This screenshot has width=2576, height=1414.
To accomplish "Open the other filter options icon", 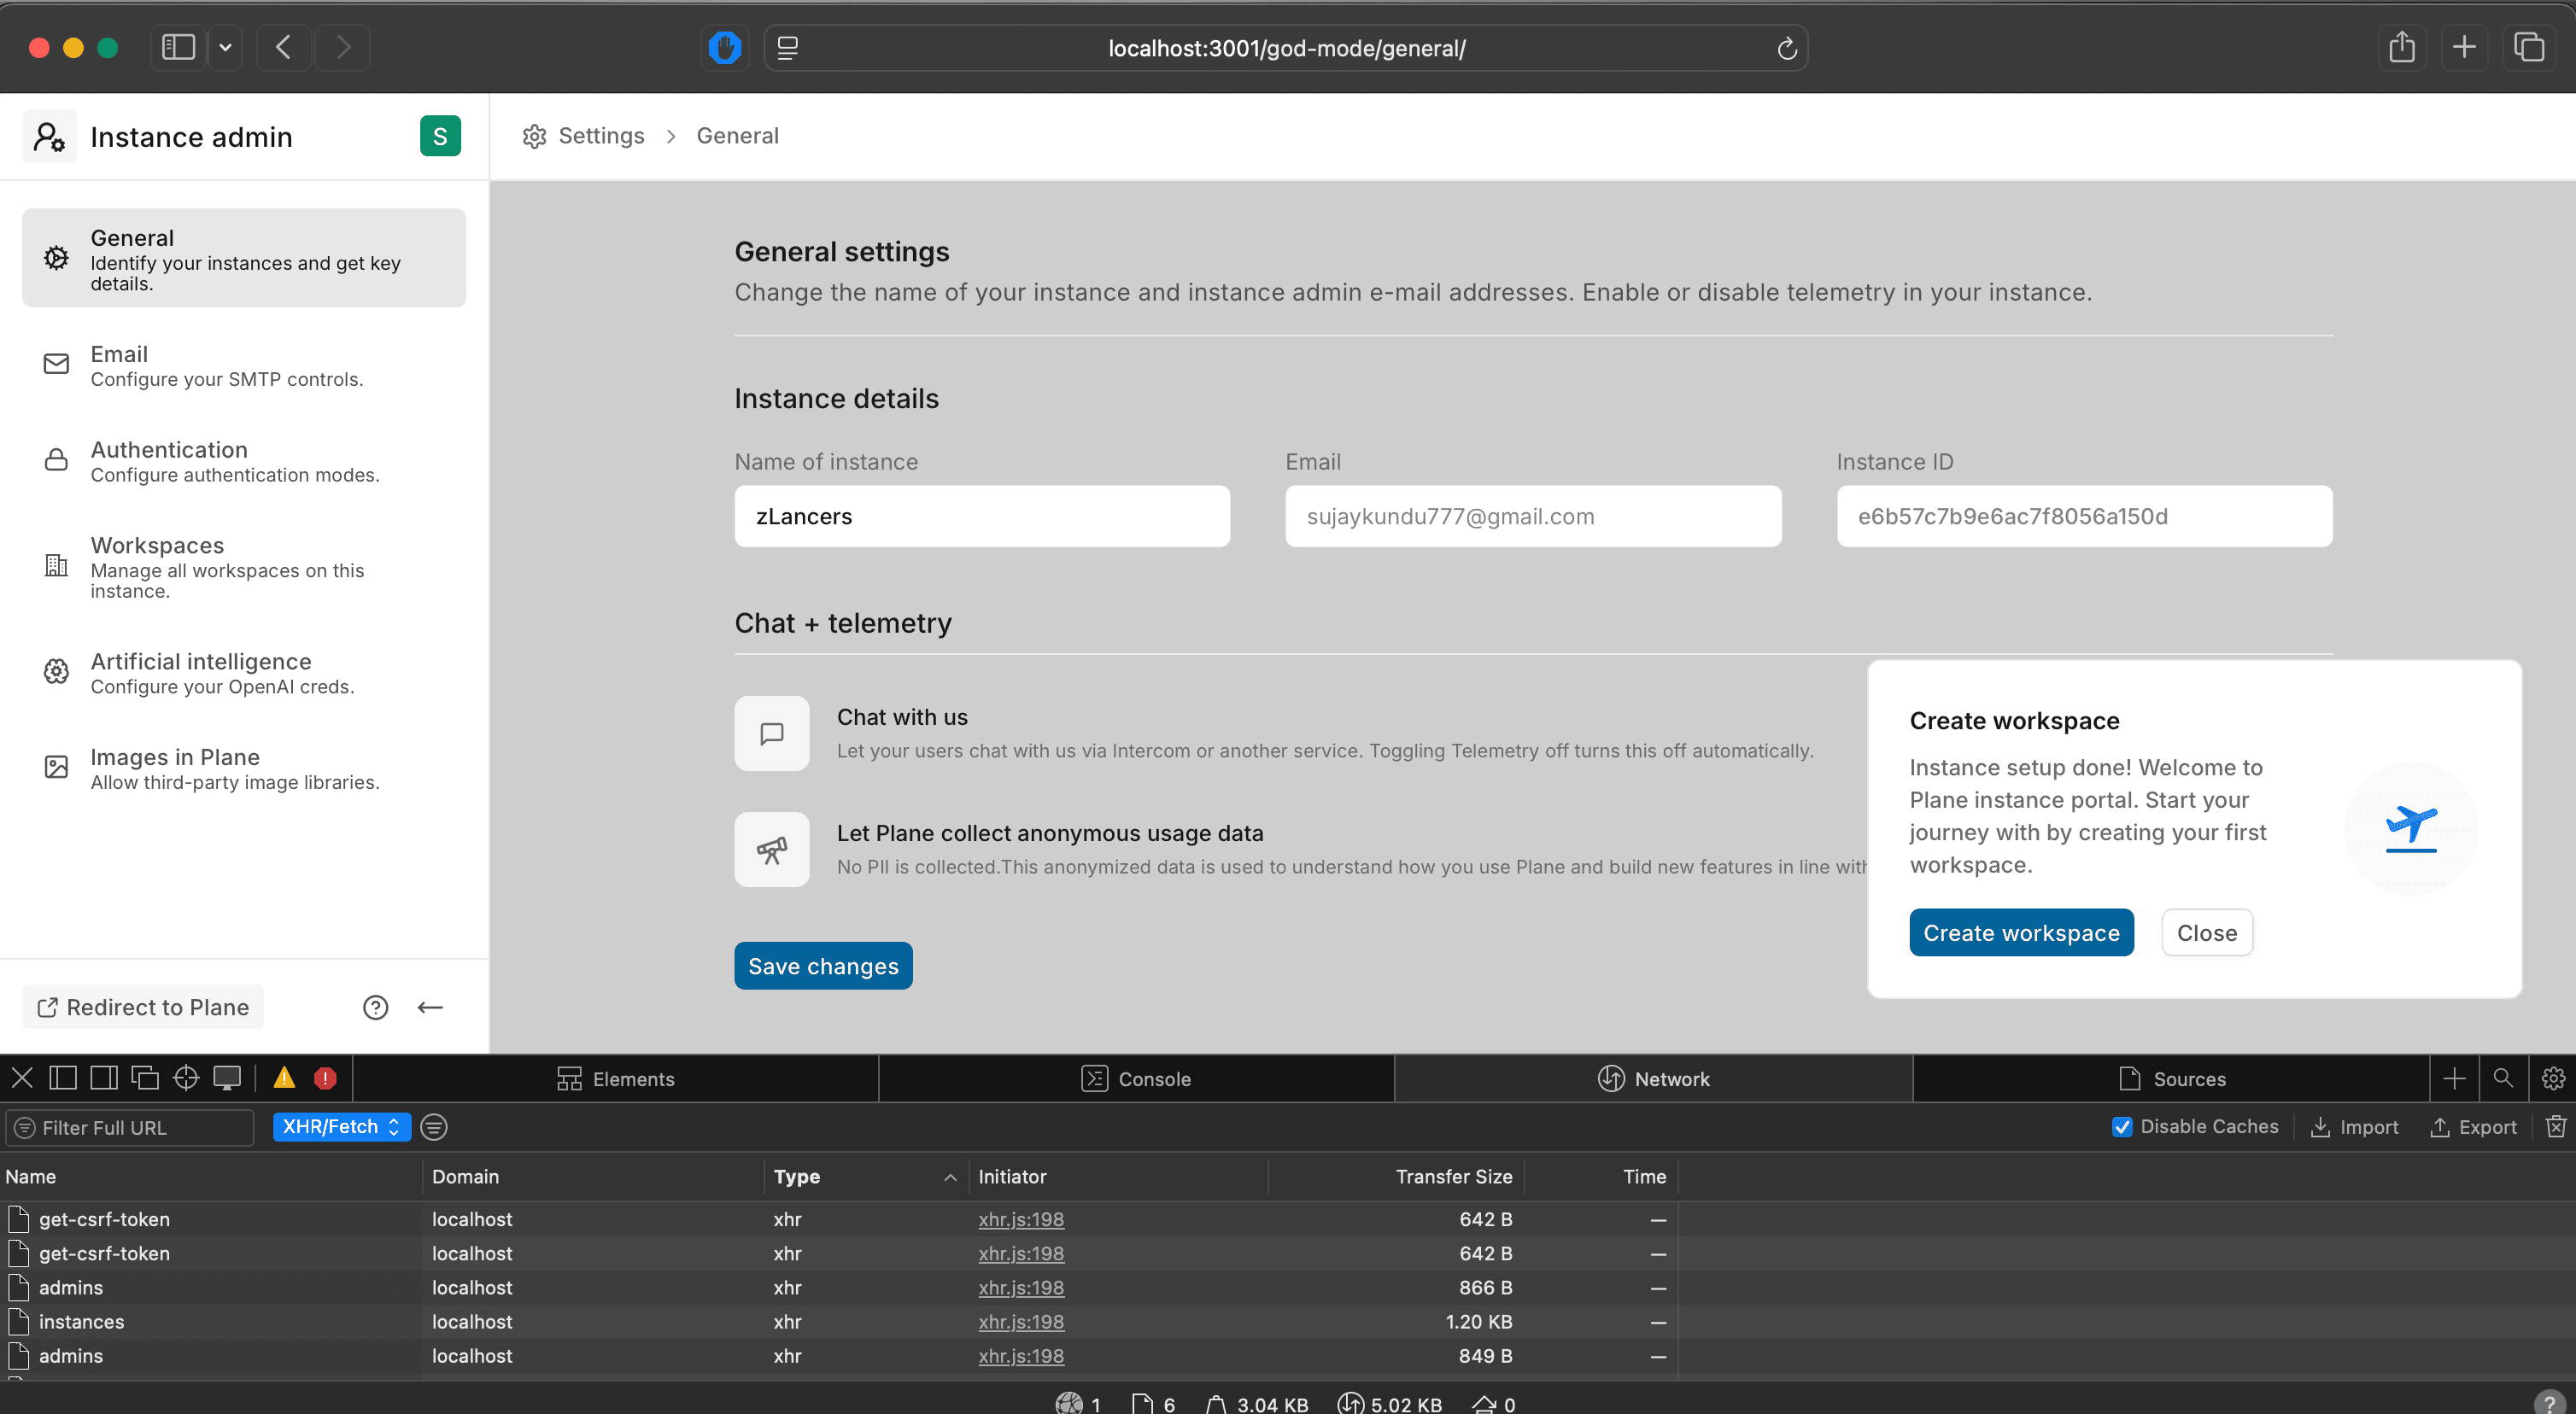I will click(x=434, y=1127).
